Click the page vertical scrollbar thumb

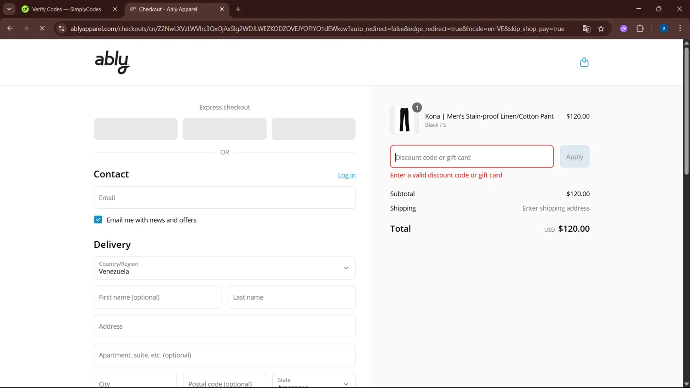686,110
